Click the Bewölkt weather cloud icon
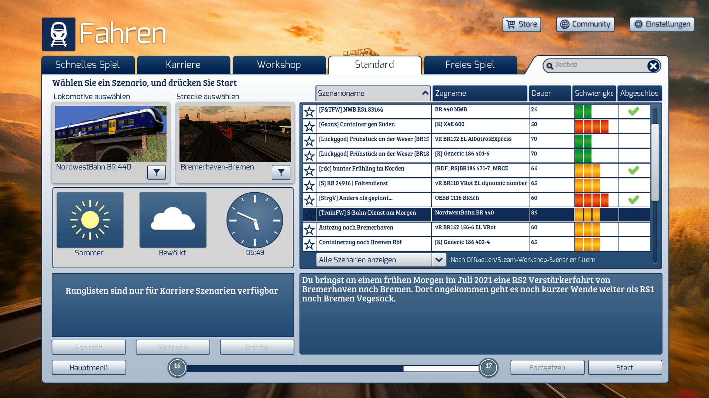Screen dimensions: 709x398 click(x=173, y=220)
